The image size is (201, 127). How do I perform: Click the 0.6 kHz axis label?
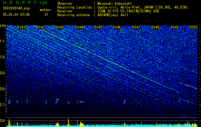[x=3, y=121]
